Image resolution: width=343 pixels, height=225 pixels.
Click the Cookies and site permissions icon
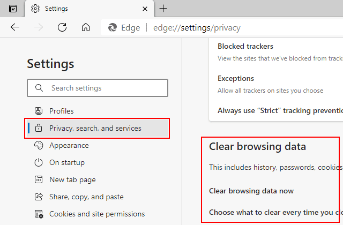pos(39,214)
